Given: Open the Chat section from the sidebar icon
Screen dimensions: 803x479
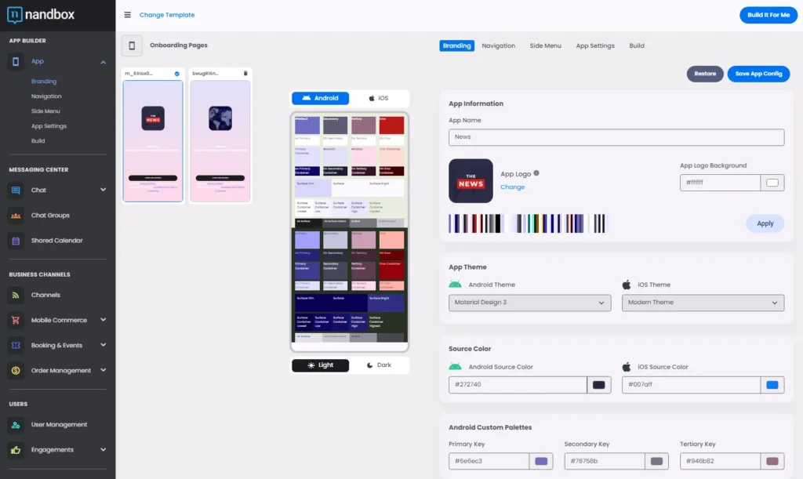Looking at the screenshot, I should tap(16, 190).
